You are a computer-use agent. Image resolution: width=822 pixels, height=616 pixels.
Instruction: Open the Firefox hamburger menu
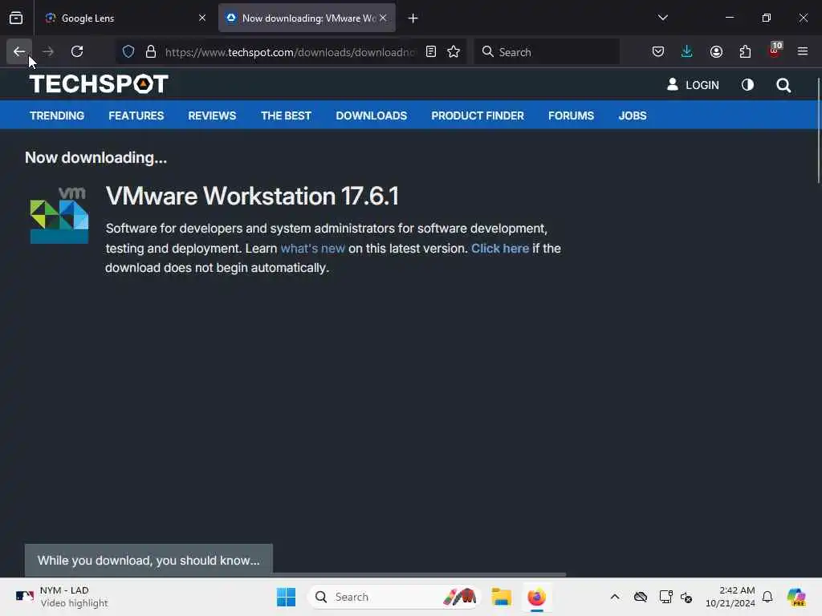[803, 51]
